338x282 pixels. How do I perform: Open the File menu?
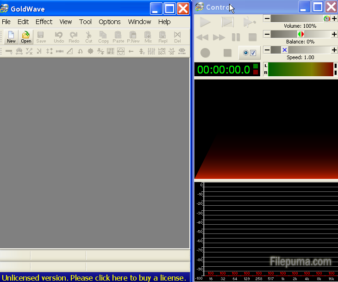pyautogui.click(x=6, y=22)
